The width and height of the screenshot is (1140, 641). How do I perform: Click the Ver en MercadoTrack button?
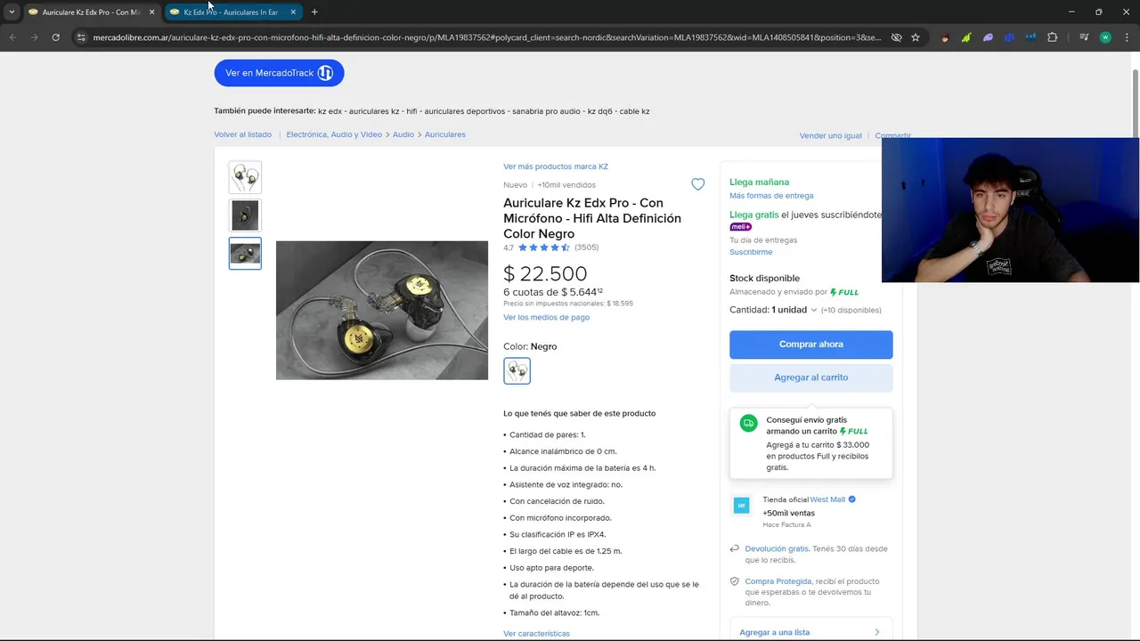(279, 73)
